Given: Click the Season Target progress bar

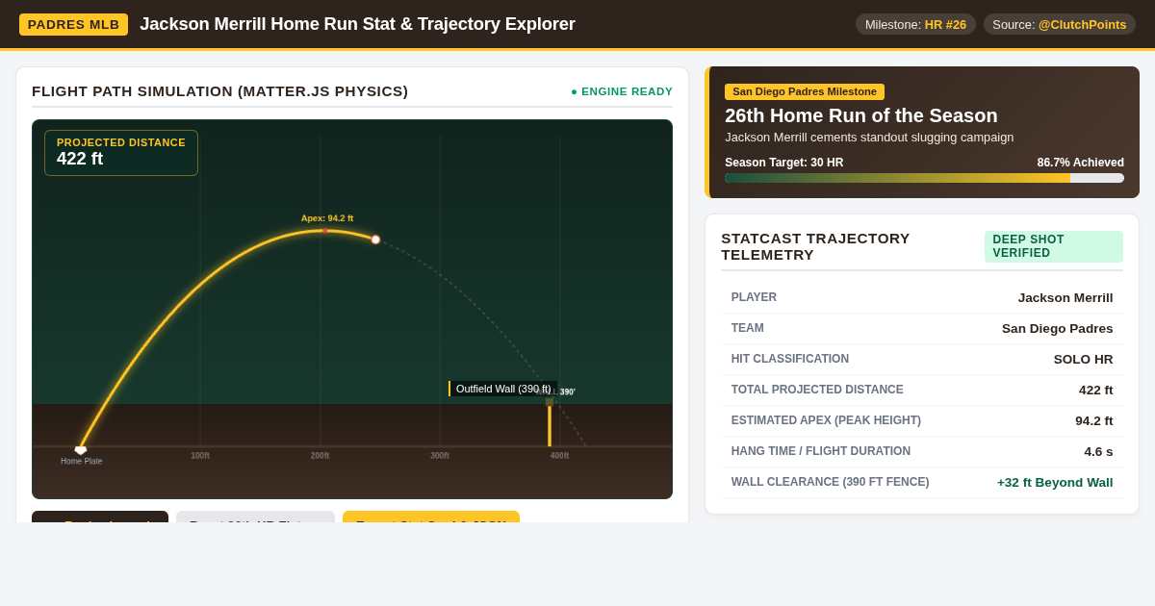Looking at the screenshot, I should point(924,178).
